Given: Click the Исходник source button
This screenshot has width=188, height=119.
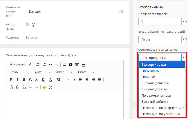Looking at the screenshot, I should [18, 64].
